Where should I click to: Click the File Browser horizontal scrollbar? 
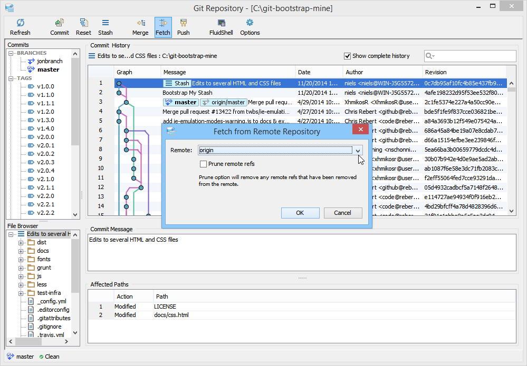[x=39, y=341]
